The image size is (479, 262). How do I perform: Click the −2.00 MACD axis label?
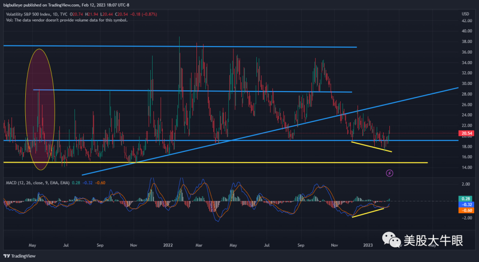coord(466,218)
